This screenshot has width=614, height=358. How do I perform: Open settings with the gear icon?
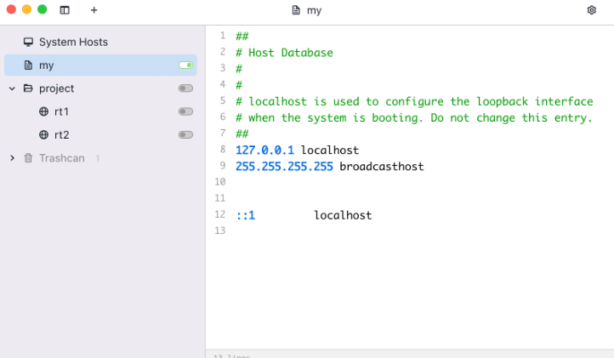click(592, 10)
